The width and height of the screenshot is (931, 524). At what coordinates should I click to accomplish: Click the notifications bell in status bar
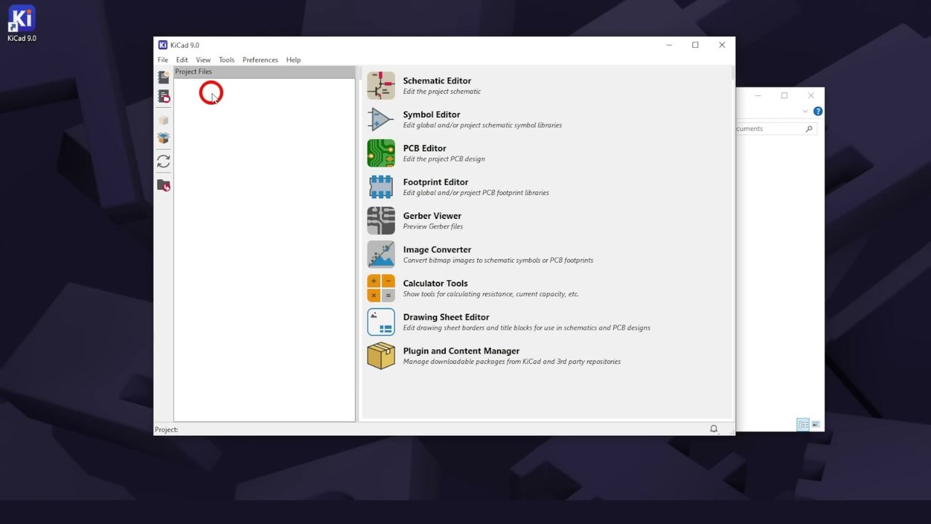[714, 429]
